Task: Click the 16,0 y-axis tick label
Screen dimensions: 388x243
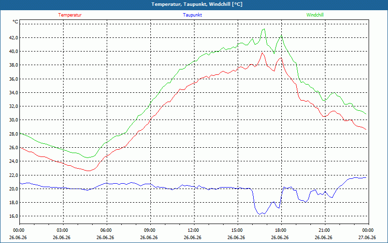Action: coord(14,216)
